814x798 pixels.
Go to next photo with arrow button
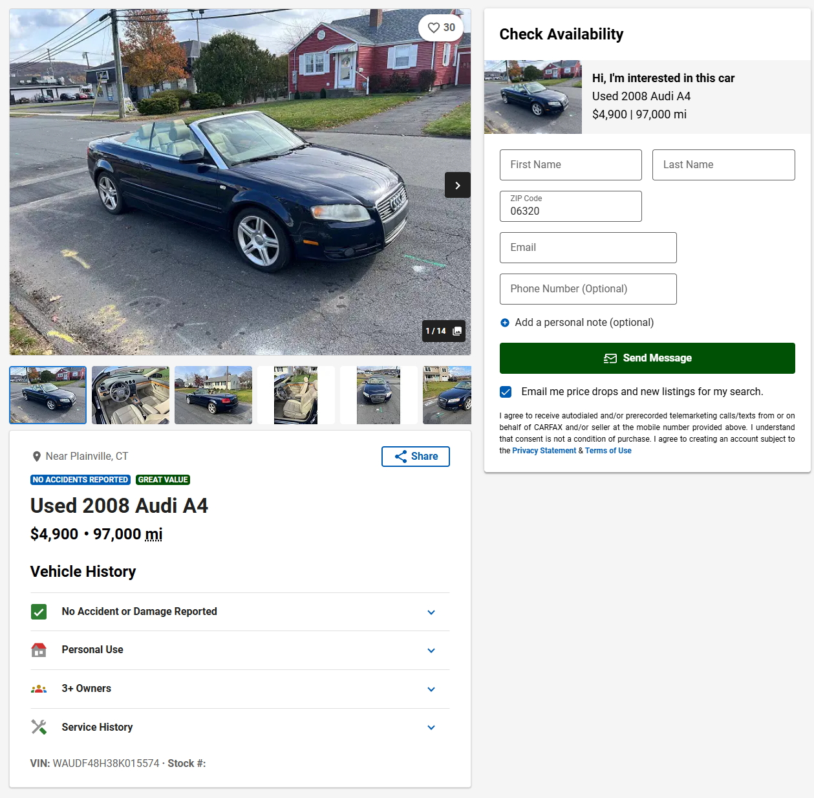458,186
